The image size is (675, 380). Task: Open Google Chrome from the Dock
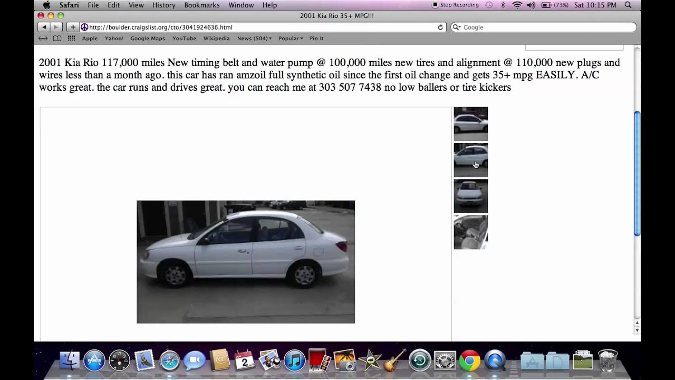tap(469, 361)
